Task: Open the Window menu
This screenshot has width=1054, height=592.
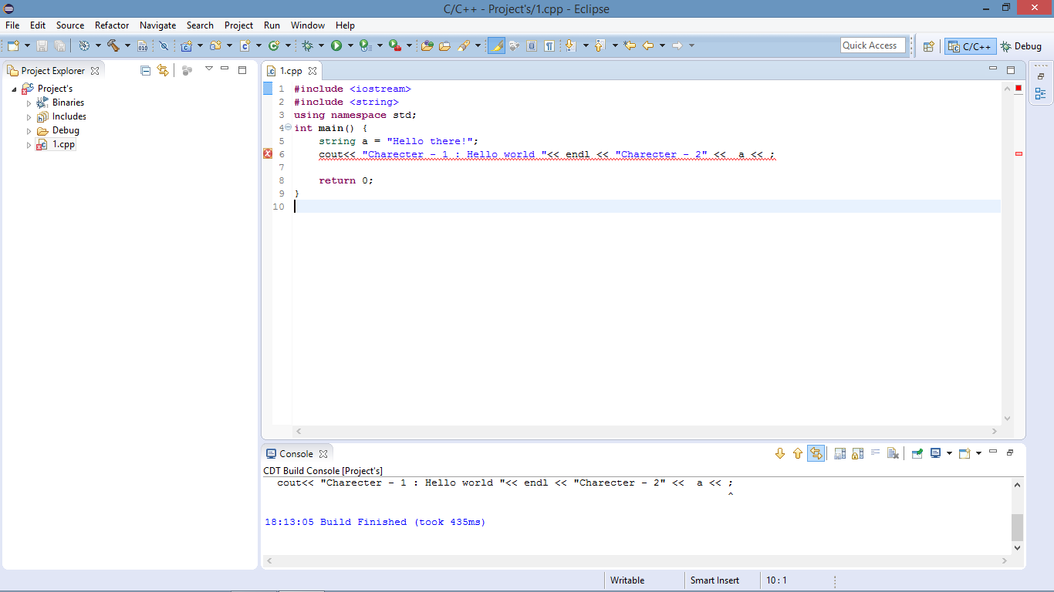Action: click(307, 25)
